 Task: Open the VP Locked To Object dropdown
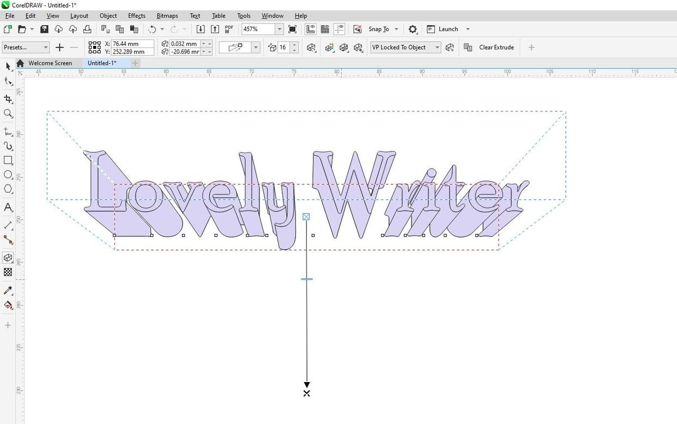tap(406, 47)
